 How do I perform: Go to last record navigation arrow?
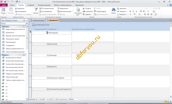(x=50, y=99)
